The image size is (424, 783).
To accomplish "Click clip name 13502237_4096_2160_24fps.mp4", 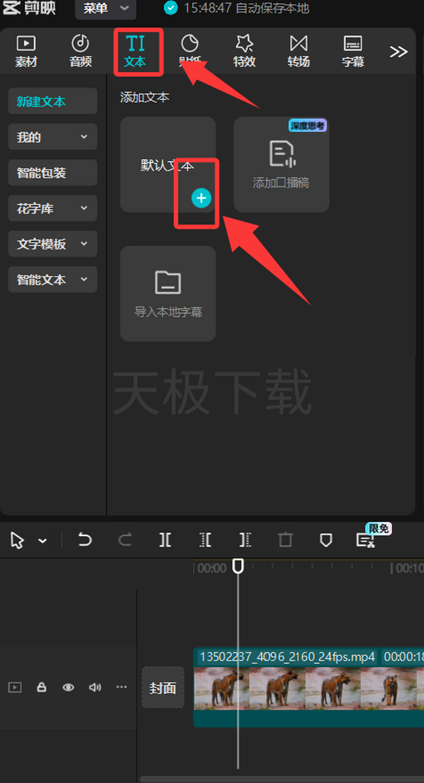I will pyautogui.click(x=287, y=657).
